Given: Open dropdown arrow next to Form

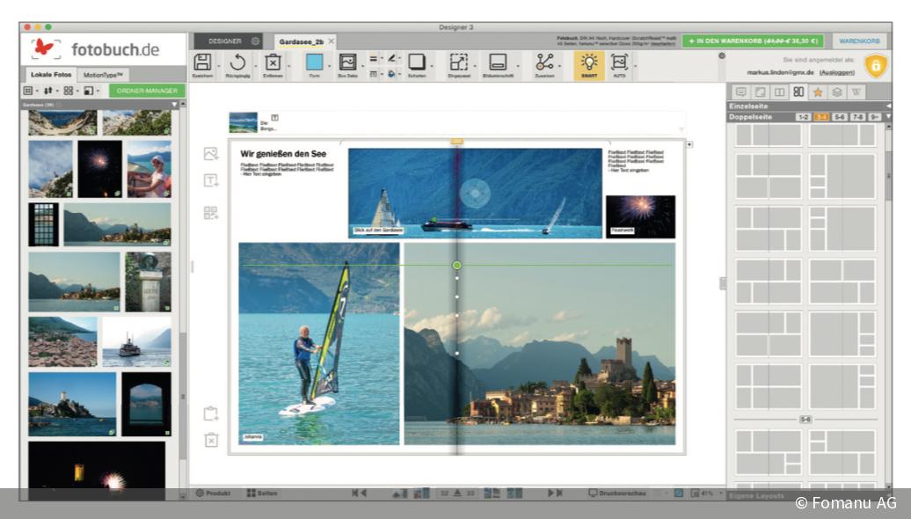Looking at the screenshot, I should (x=331, y=66).
